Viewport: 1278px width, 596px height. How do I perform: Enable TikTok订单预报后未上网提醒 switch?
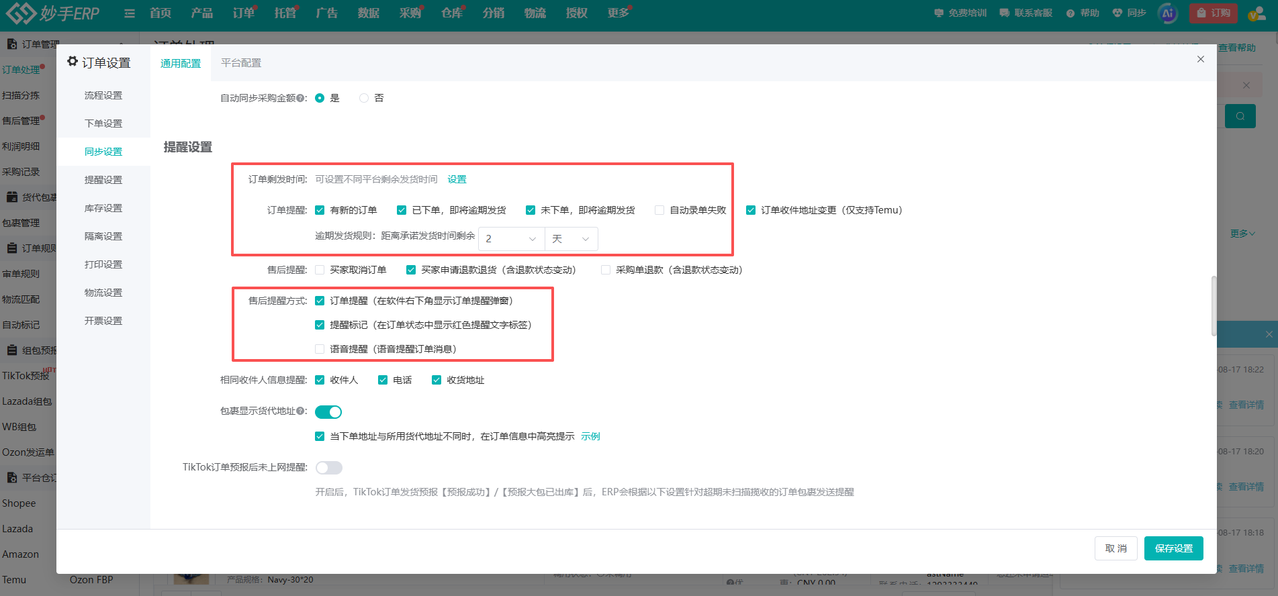[x=329, y=467]
